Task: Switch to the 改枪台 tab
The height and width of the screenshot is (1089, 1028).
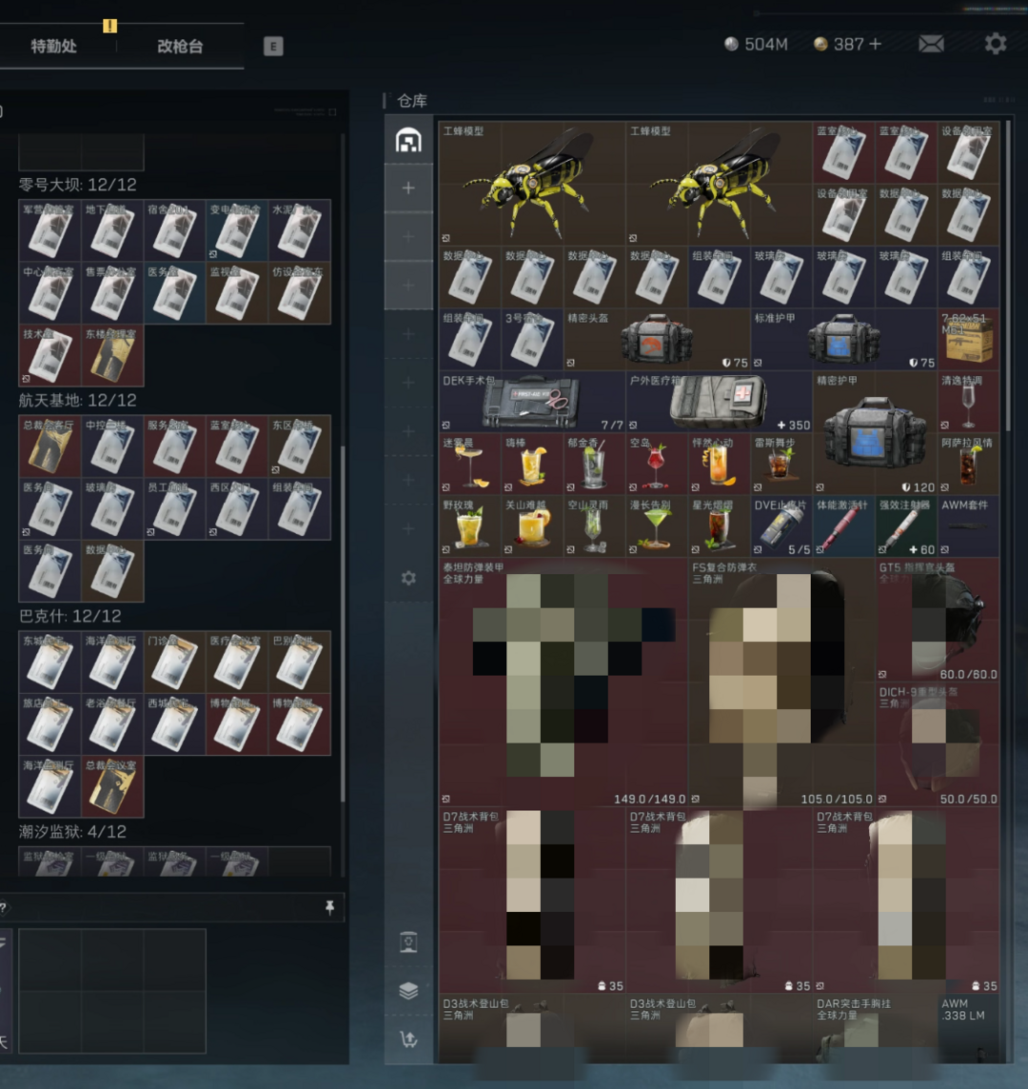Action: (x=180, y=47)
